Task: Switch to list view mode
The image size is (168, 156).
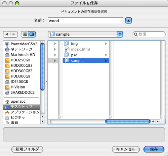Action: [x=25, y=34]
